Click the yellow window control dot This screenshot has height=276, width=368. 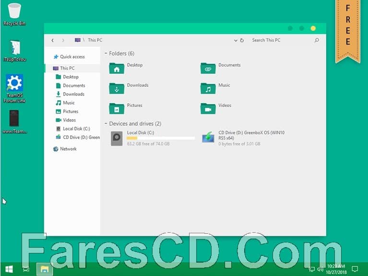tap(313, 28)
